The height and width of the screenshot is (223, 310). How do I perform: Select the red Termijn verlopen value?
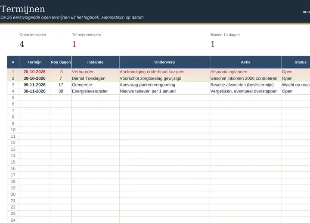tap(74, 44)
